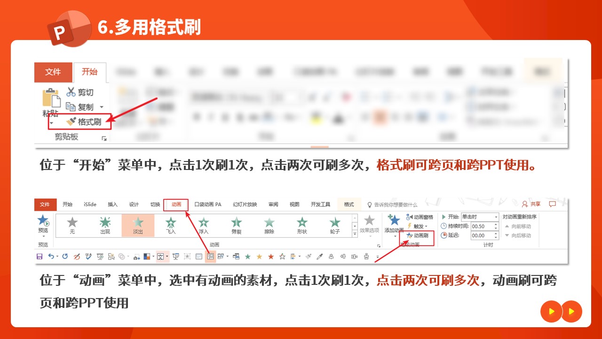Switch to the 切换 tab

click(155, 204)
